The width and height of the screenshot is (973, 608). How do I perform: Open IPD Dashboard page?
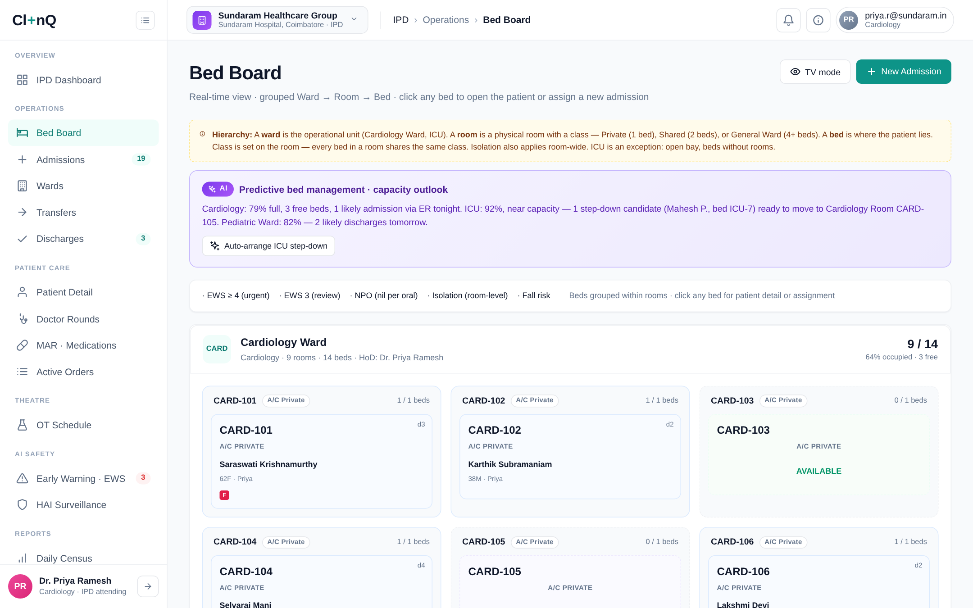pyautogui.click(x=83, y=80)
